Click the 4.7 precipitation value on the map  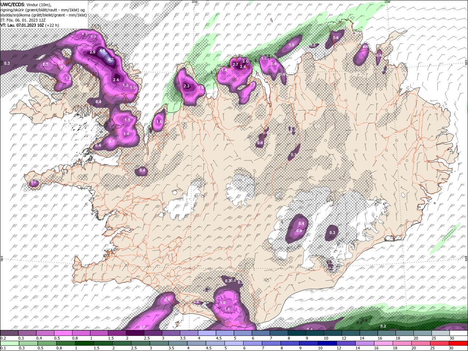click(110, 60)
